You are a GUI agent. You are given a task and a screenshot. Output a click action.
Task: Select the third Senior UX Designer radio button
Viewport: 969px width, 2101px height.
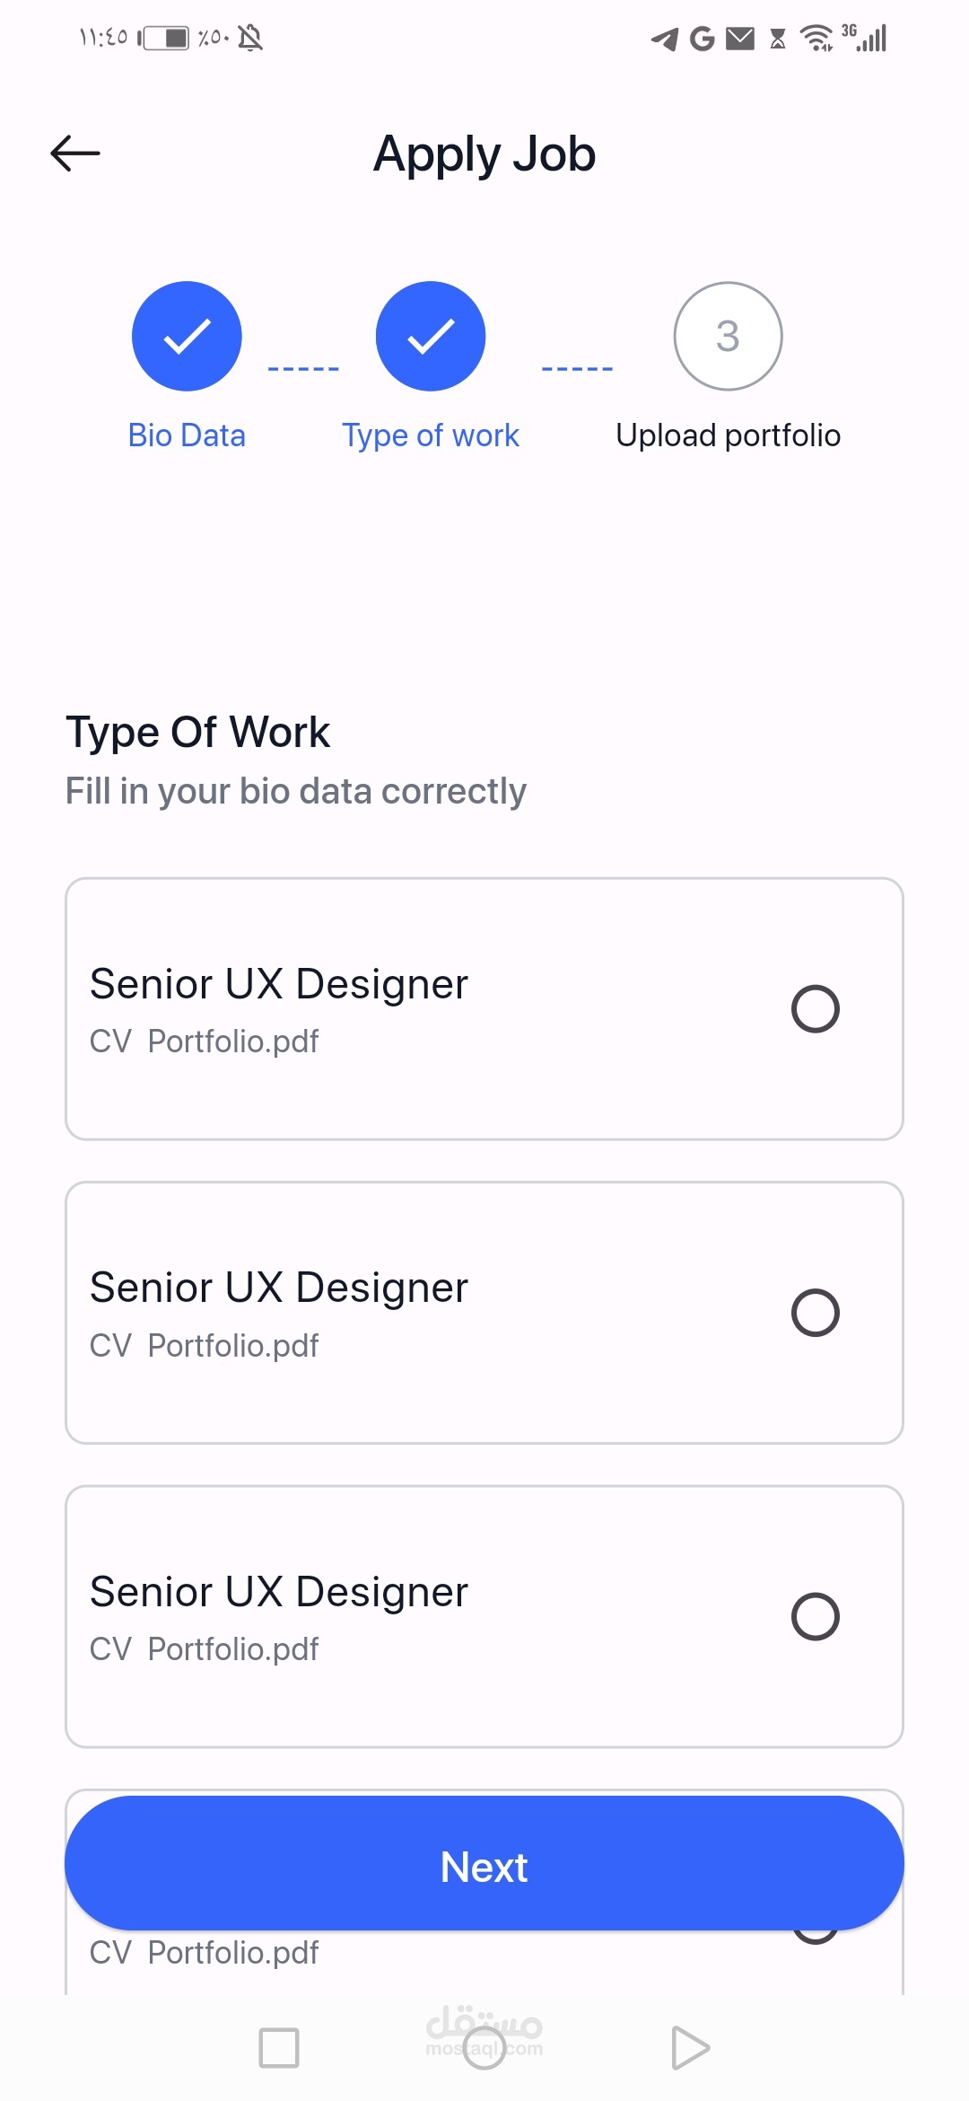click(x=815, y=1616)
